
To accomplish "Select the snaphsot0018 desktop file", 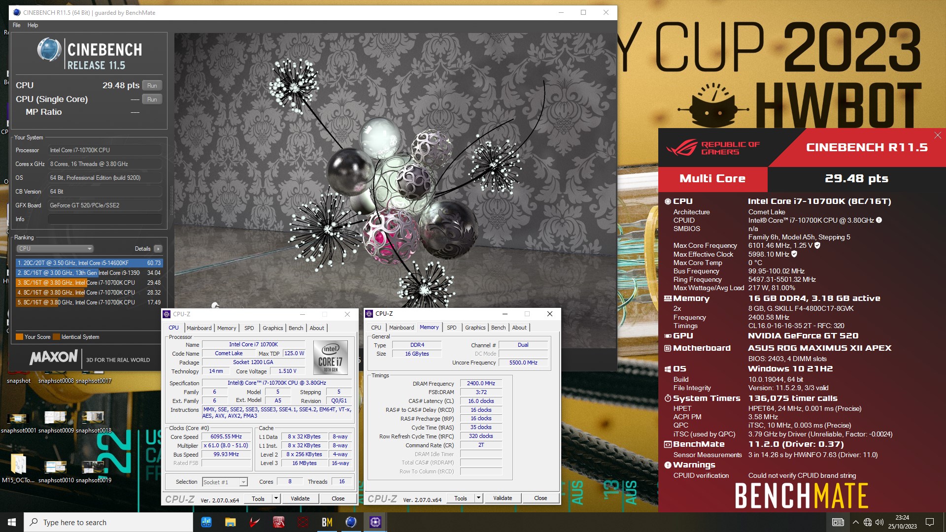I will click(94, 421).
